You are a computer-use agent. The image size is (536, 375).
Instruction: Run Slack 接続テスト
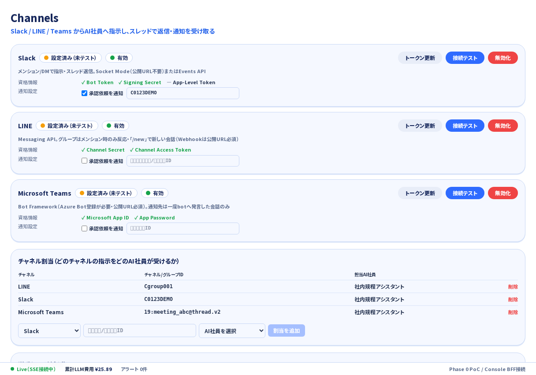click(465, 58)
